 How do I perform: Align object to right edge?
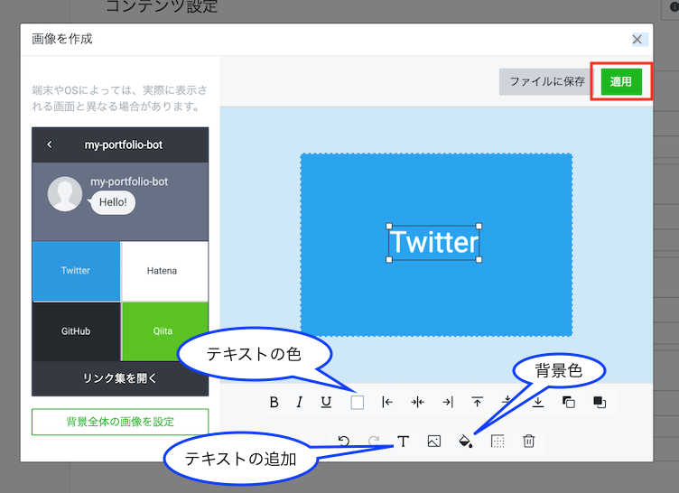coord(448,403)
